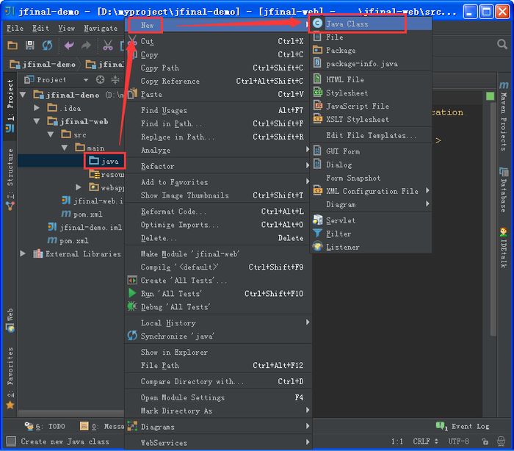514x451 pixels.
Task: Click Run 'All Tests' menu entry
Action: click(x=218, y=294)
